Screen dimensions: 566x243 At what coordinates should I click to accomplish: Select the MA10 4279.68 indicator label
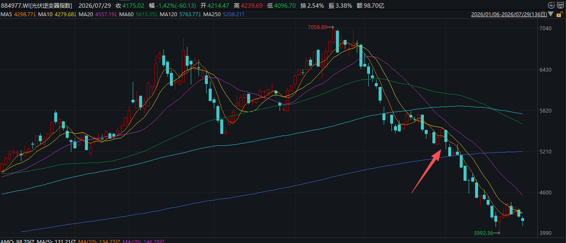coord(57,14)
